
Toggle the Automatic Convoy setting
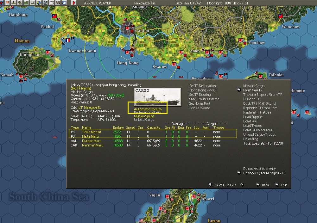(x=148, y=109)
